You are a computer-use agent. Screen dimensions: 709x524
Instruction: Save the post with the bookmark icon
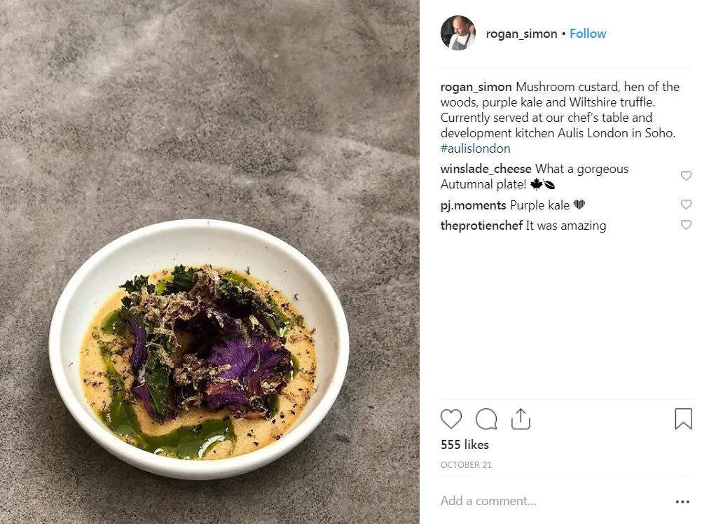[x=683, y=419]
